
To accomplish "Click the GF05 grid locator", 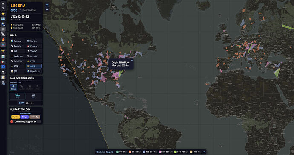I will click(14, 10).
